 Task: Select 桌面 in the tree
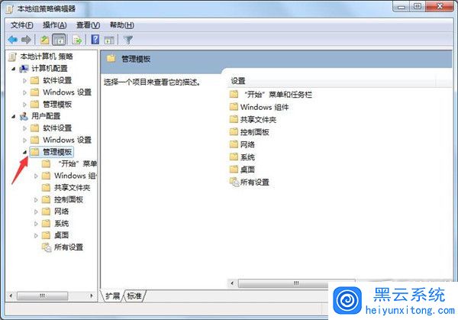(x=61, y=235)
